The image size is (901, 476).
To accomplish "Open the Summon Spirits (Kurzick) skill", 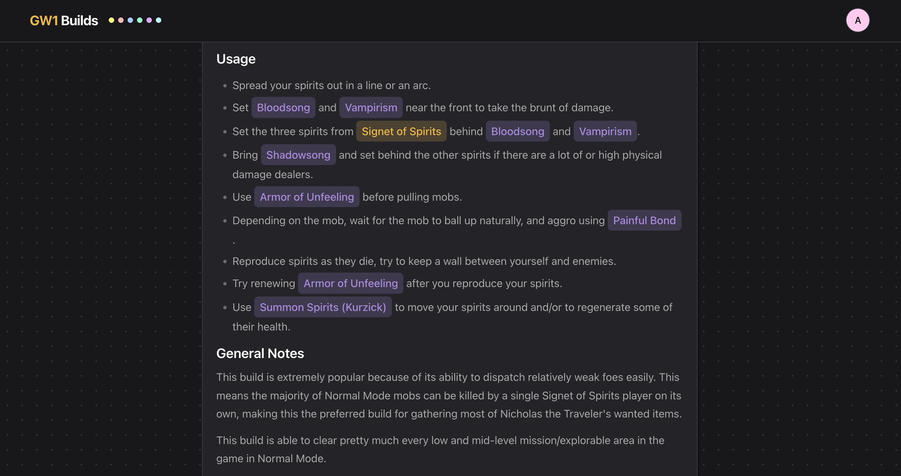I will (323, 307).
